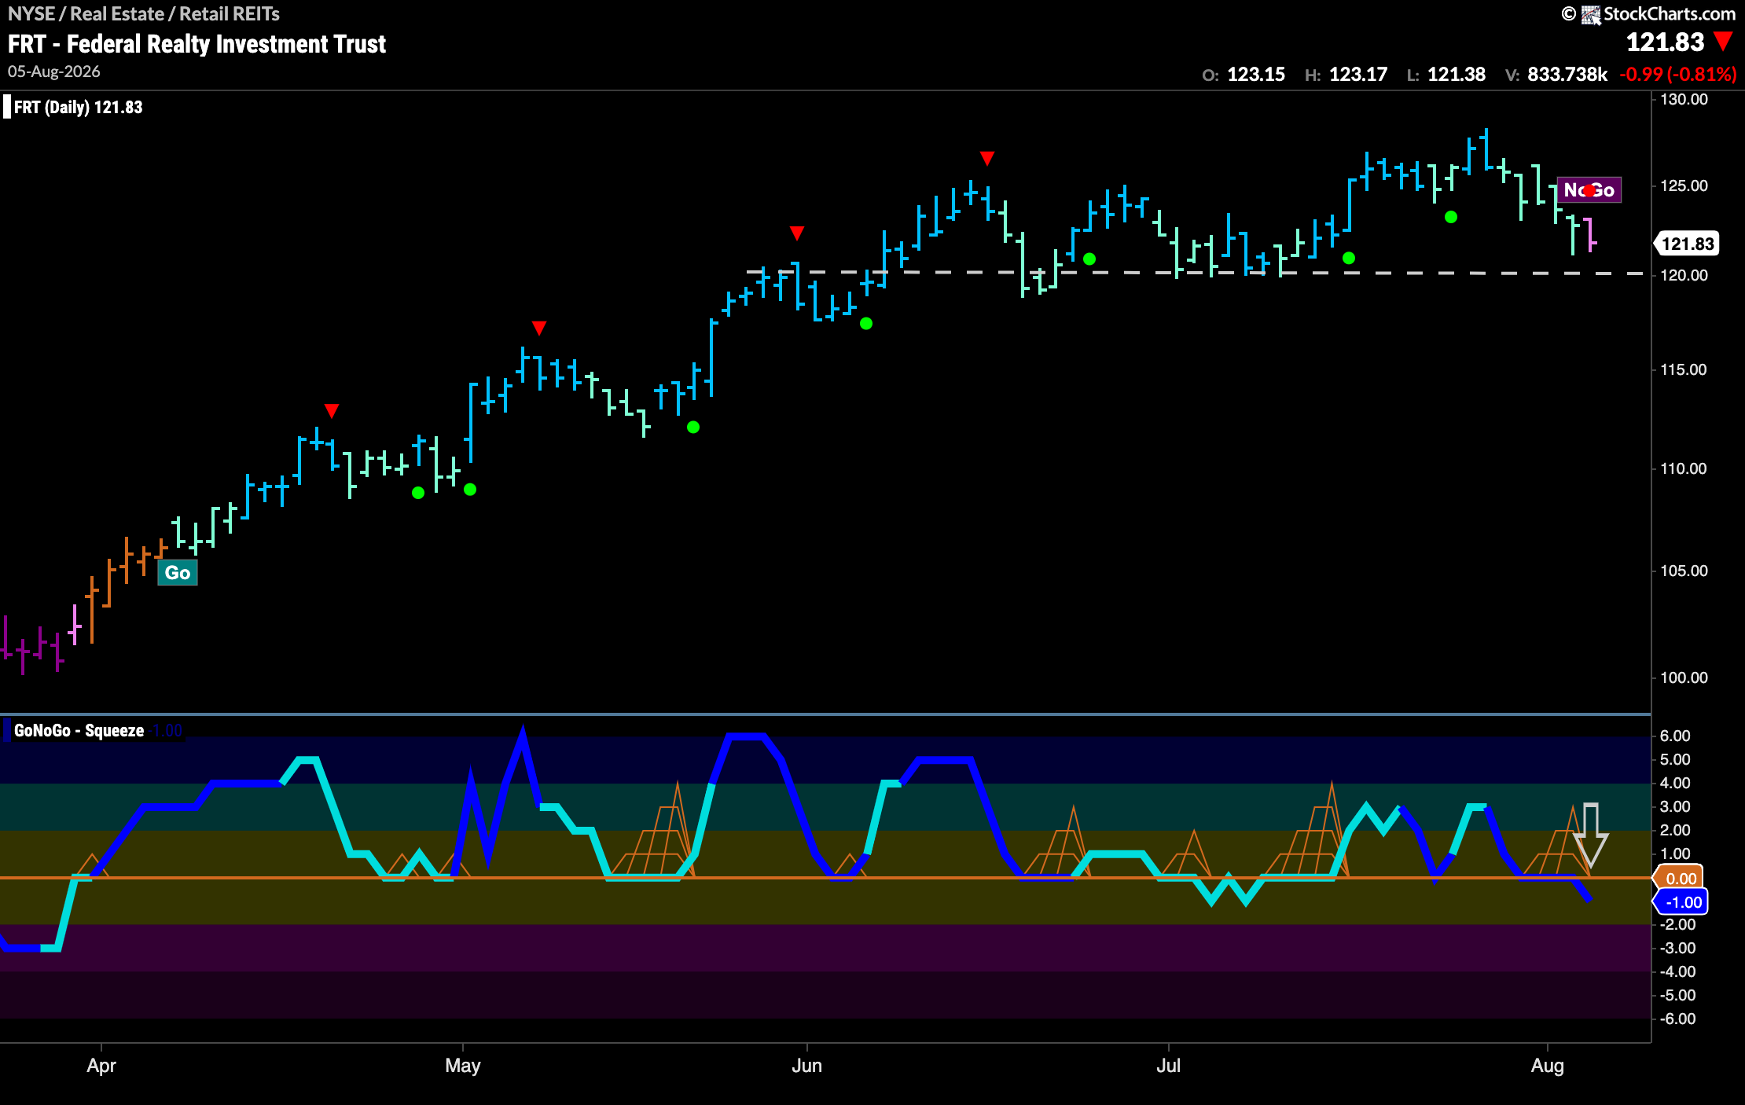
Task: Click the 'NYSE / Real Estate / Retail REITs' breadcrumb
Action: pyautogui.click(x=144, y=13)
